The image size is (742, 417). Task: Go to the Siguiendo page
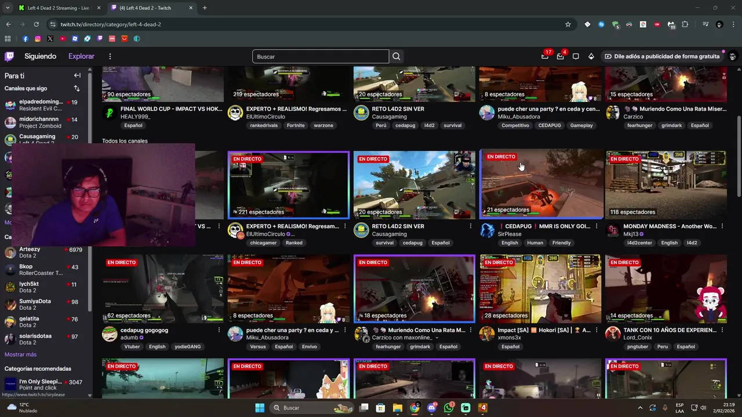pyautogui.click(x=40, y=56)
